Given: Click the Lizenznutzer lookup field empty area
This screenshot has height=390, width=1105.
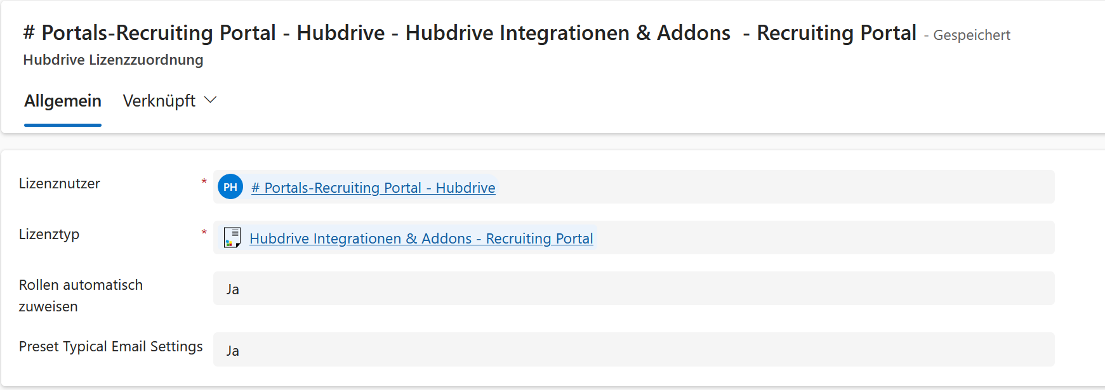Looking at the screenshot, I should tap(774, 187).
